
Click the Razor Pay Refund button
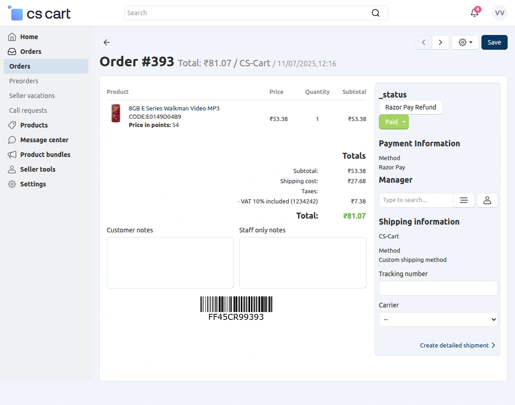coord(411,107)
